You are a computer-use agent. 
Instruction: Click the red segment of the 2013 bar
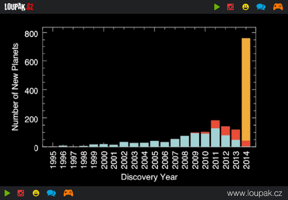click(x=235, y=134)
